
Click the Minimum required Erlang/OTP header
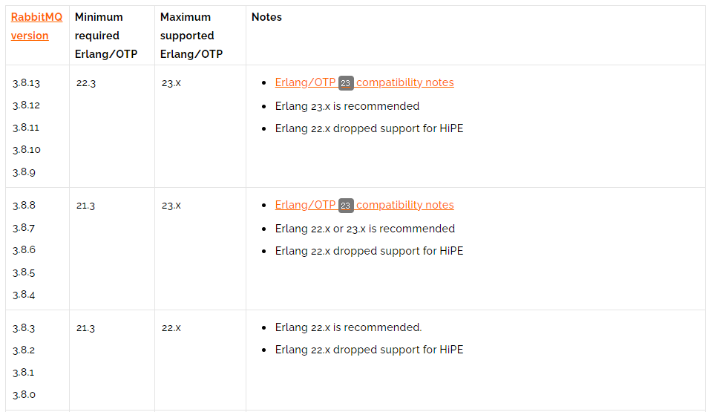(x=106, y=36)
